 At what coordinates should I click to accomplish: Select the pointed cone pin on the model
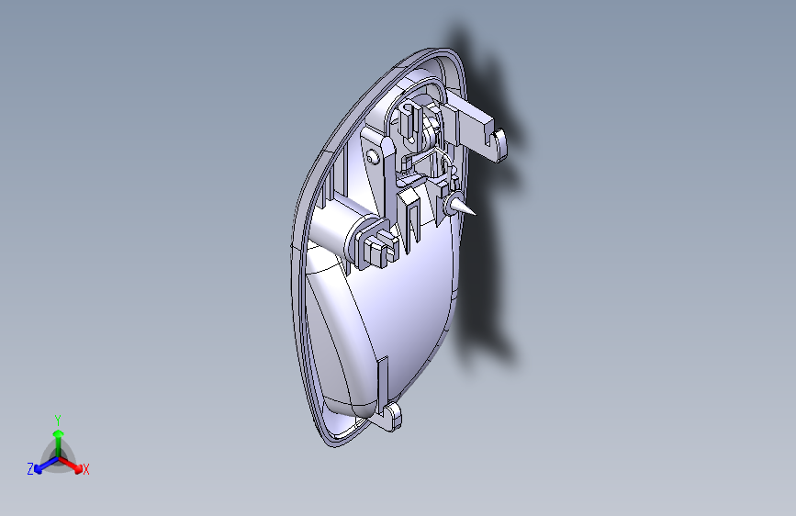click(461, 206)
